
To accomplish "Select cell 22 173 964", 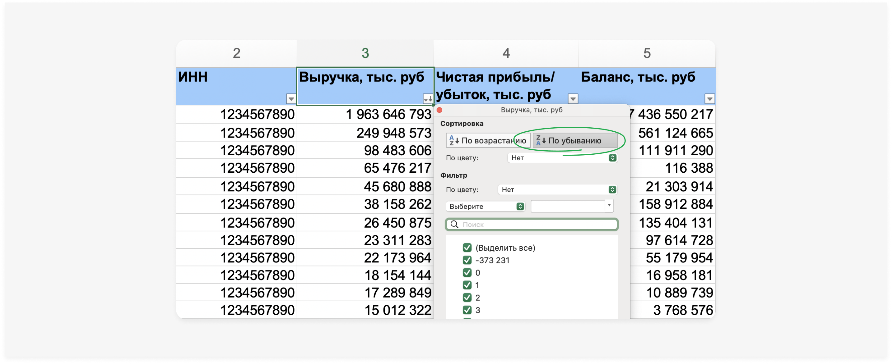I will coord(365,257).
